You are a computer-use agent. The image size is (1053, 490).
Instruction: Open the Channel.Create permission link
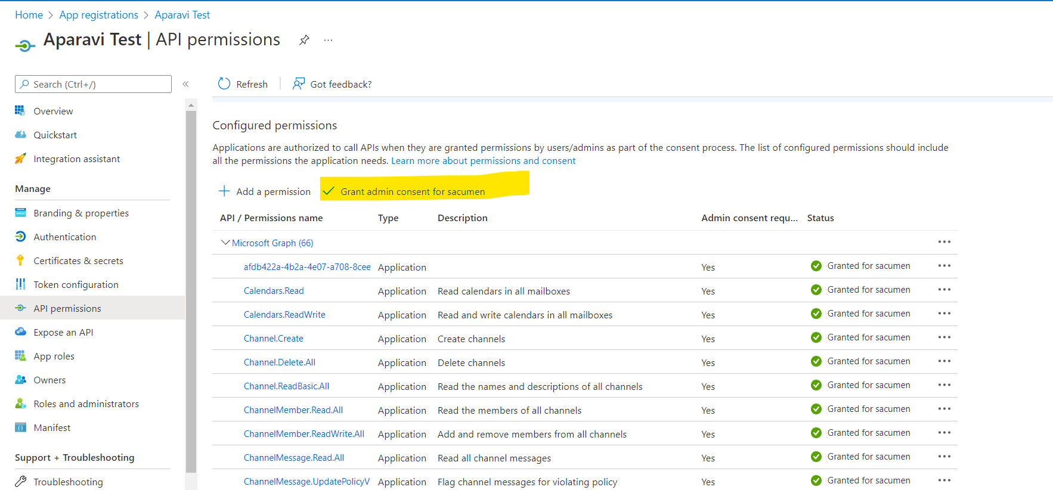(273, 338)
